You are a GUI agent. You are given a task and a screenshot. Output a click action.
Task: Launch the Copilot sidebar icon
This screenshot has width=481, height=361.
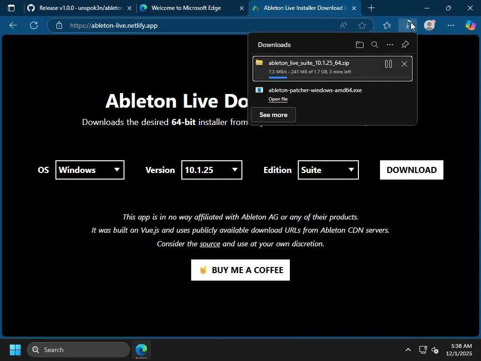click(470, 25)
